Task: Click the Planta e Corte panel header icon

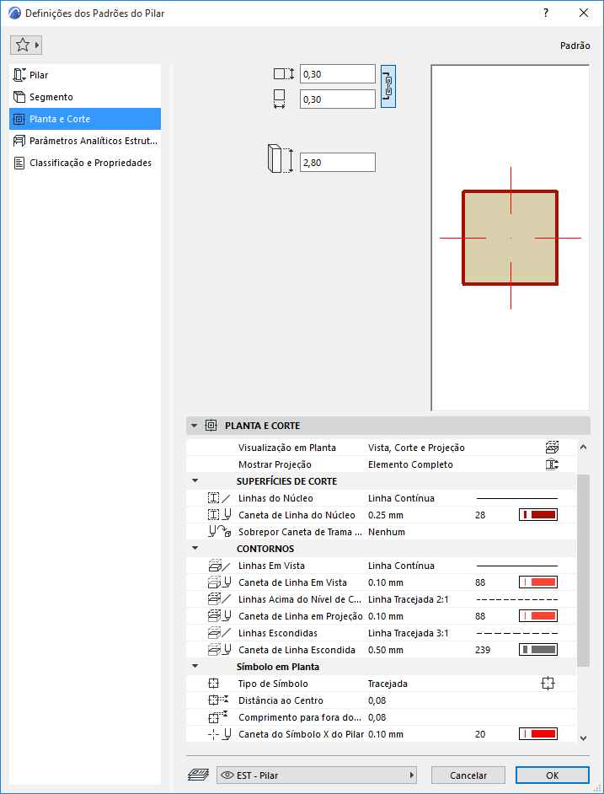Action: (x=211, y=426)
